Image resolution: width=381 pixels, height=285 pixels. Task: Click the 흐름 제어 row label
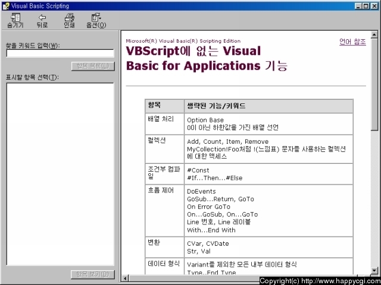pyautogui.click(x=161, y=191)
